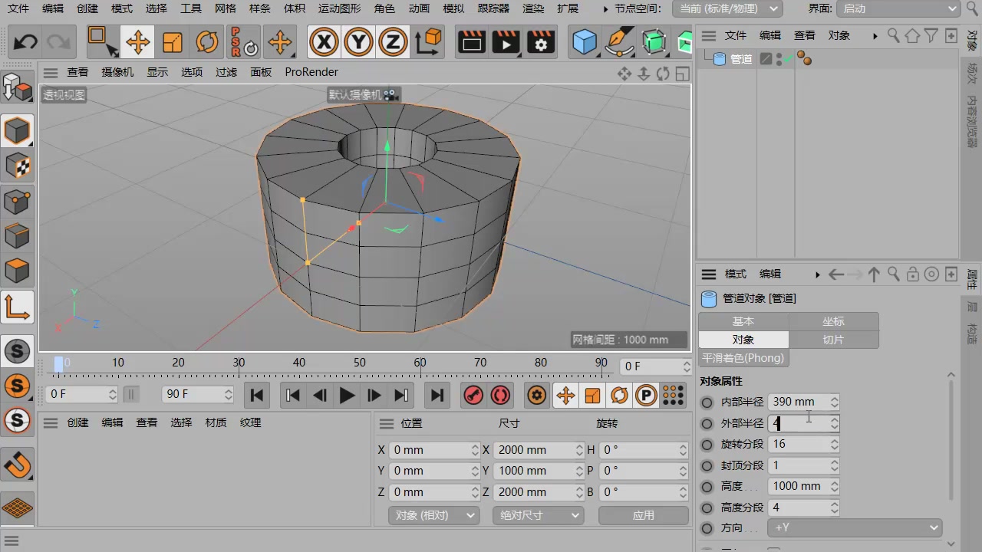Click the 平滑着色(Phong) button
The width and height of the screenshot is (982, 552).
click(x=743, y=358)
